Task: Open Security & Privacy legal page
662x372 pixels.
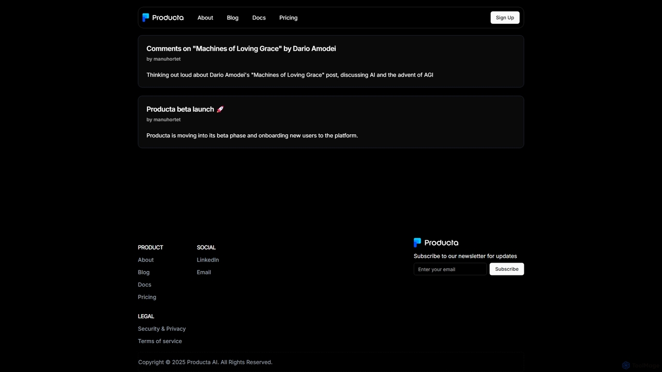Action: coord(162,329)
